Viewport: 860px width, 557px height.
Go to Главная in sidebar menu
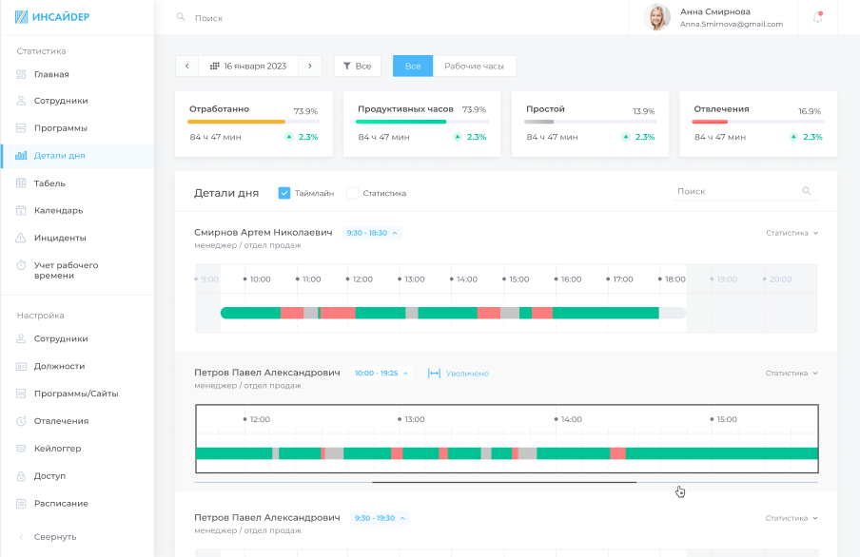click(51, 74)
